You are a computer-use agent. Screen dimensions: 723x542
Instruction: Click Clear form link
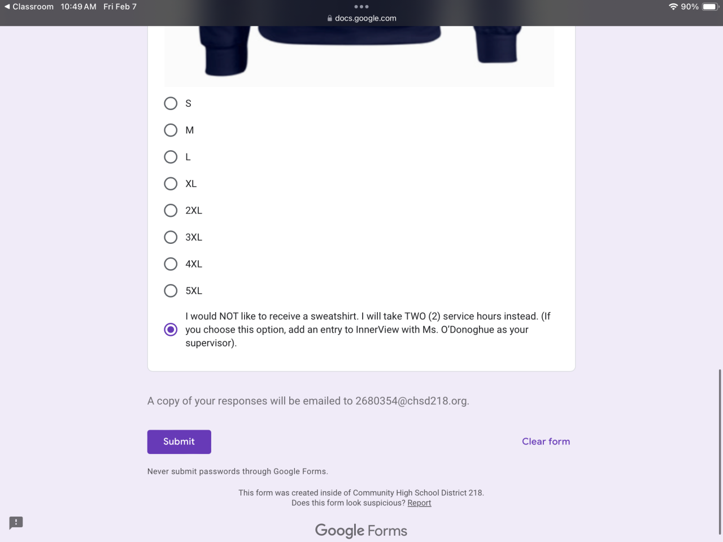[x=546, y=442]
